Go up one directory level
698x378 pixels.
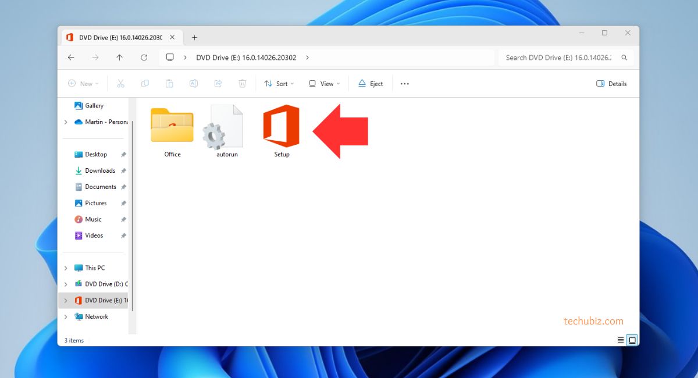click(x=119, y=58)
